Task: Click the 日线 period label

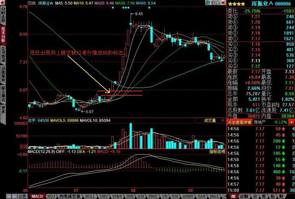Action: [32, 3]
